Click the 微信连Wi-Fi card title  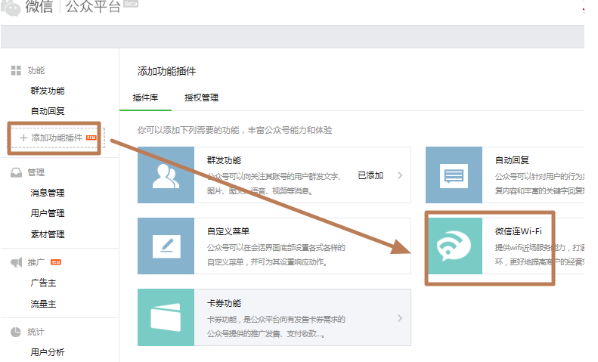[x=519, y=231]
